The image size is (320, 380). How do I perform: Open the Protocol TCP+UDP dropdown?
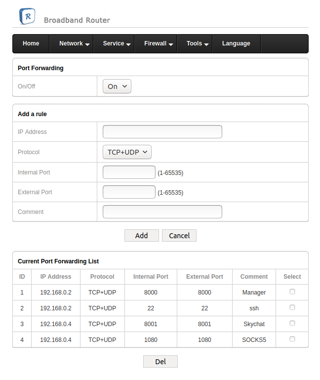127,152
